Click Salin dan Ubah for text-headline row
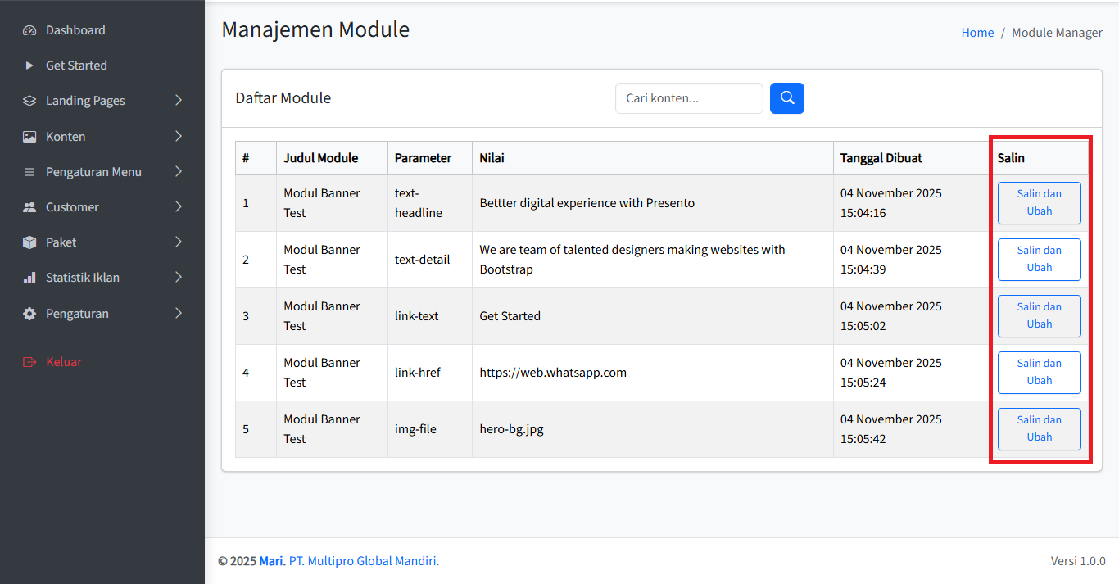The height and width of the screenshot is (584, 1119). point(1039,202)
